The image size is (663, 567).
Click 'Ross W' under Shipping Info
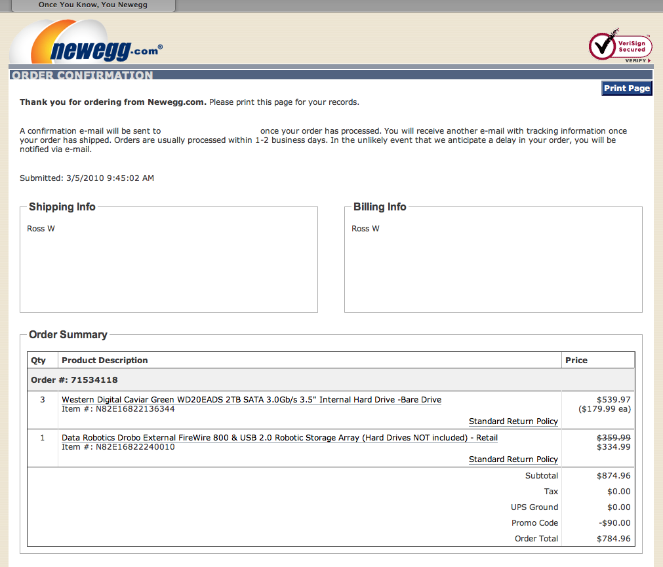pyautogui.click(x=41, y=229)
